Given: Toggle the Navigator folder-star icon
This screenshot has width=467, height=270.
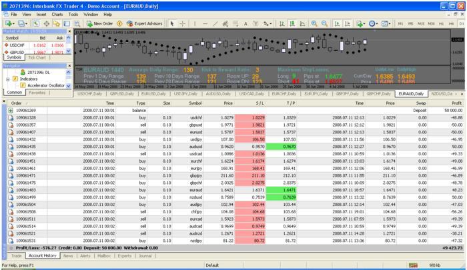Looking at the screenshot, I should [x=56, y=23].
